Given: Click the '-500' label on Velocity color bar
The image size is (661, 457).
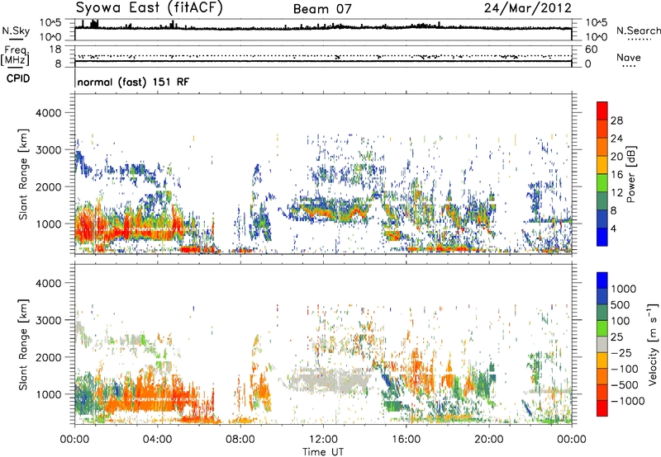Looking at the screenshot, I should coord(625,385).
